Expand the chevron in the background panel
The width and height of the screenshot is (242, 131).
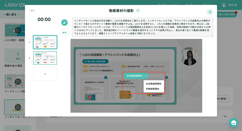point(225,116)
